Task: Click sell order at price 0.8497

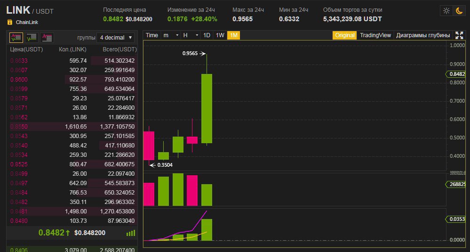Action: [72, 183]
